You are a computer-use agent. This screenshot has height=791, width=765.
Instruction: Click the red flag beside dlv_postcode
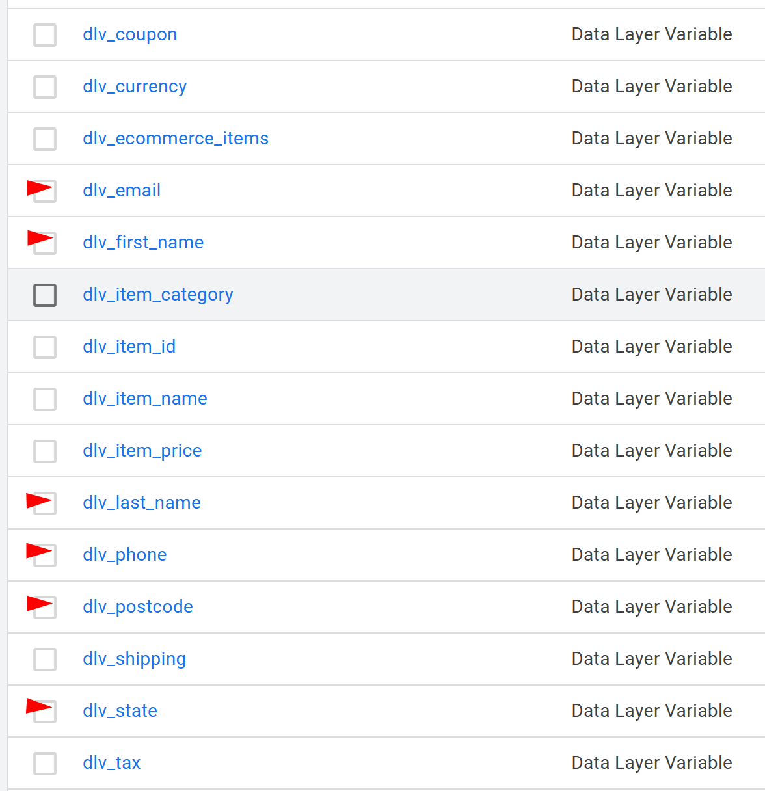[38, 604]
